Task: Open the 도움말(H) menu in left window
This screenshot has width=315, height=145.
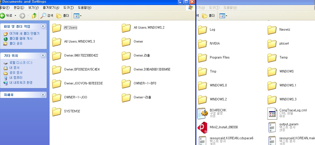Action: coord(84,8)
